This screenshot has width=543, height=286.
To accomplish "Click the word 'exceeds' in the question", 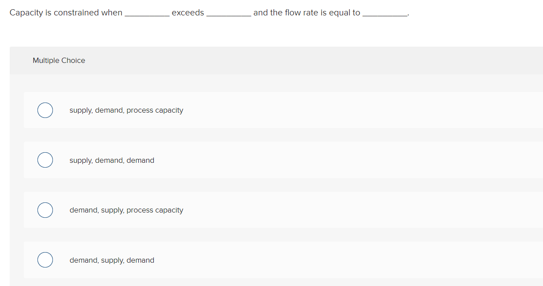I will [x=188, y=12].
